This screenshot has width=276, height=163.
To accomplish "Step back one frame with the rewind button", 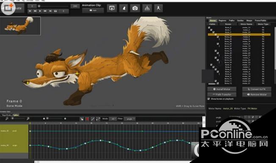I will (x=35, y=11).
